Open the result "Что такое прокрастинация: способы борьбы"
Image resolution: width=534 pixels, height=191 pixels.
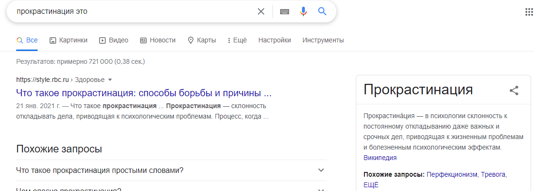click(x=144, y=92)
